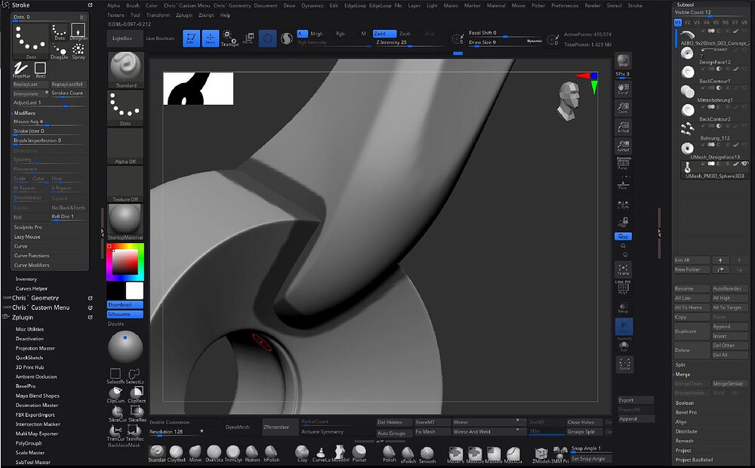Viewport: 755px width, 468px height.
Task: Open the Brush menu
Action: (x=132, y=6)
